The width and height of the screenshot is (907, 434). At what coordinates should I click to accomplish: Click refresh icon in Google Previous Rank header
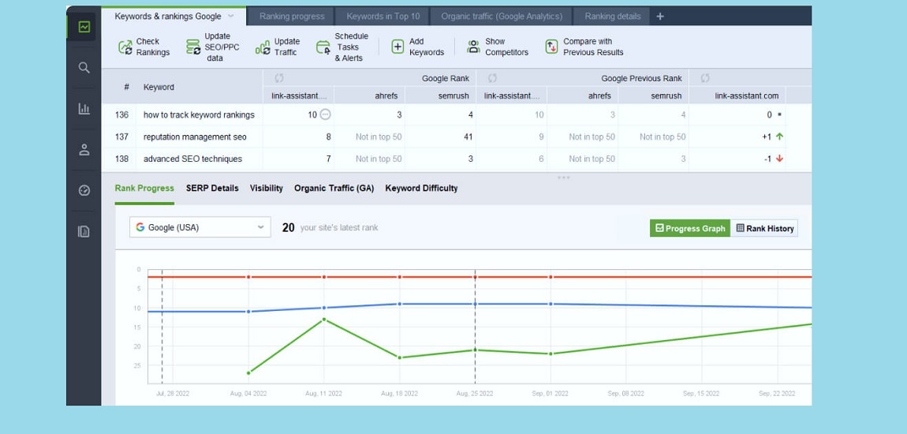(x=492, y=78)
